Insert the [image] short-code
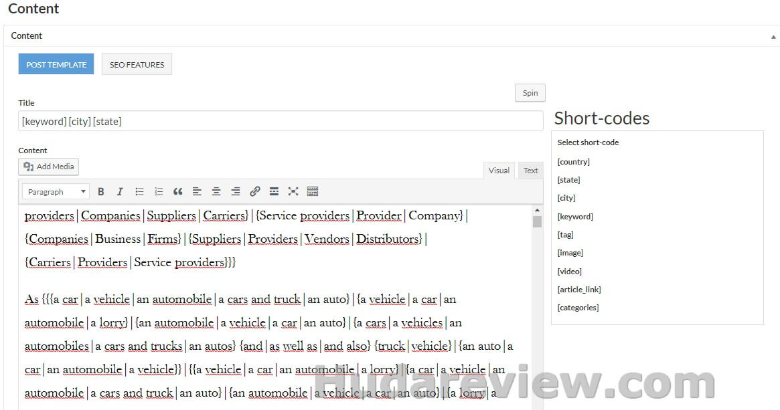The width and height of the screenshot is (780, 410). [x=570, y=252]
